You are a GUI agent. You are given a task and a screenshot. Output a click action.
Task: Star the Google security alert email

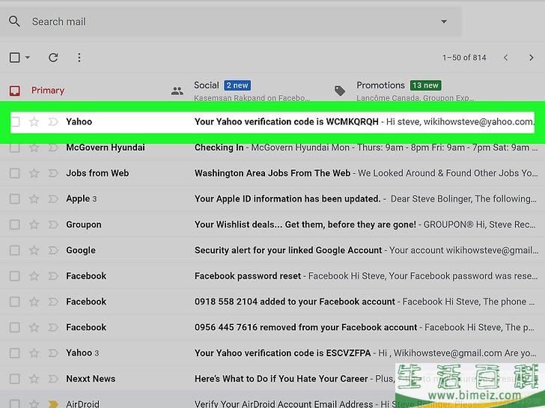tap(34, 250)
